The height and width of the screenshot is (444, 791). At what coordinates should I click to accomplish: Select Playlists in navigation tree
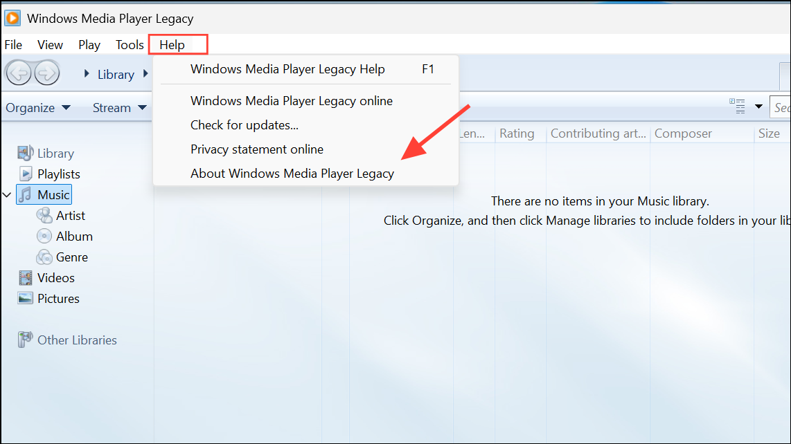point(58,174)
